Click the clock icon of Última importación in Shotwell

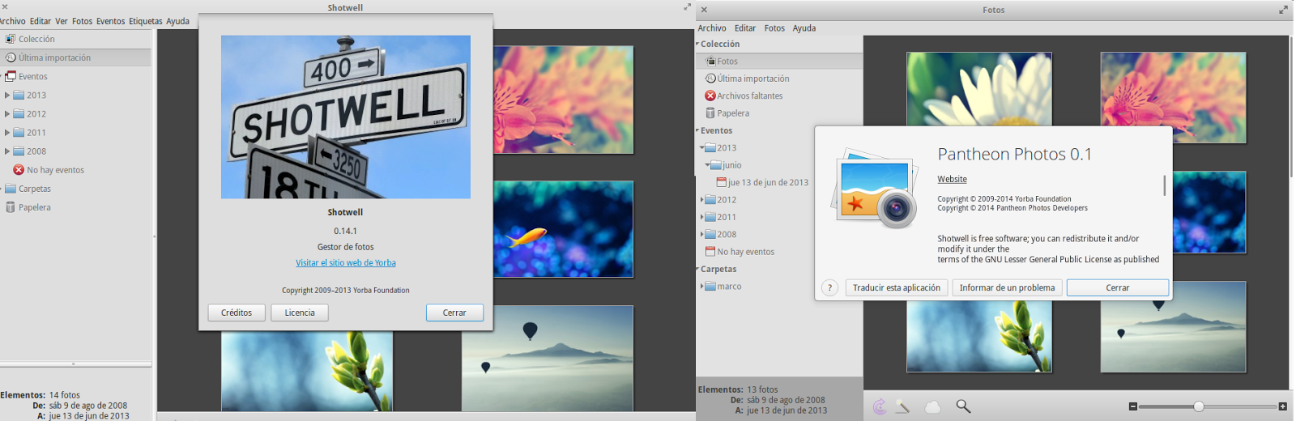pyautogui.click(x=11, y=57)
